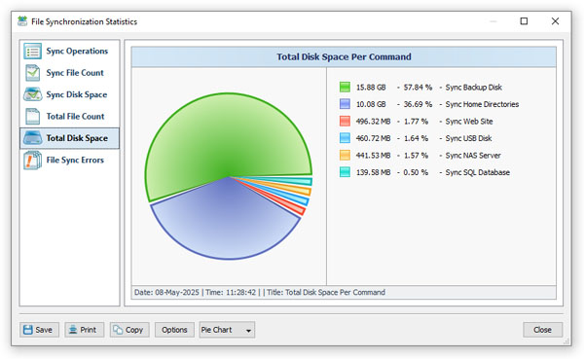Screen dimensions: 584x359
Task: Click the Sync Home Directories legend label
Action: tap(482, 104)
